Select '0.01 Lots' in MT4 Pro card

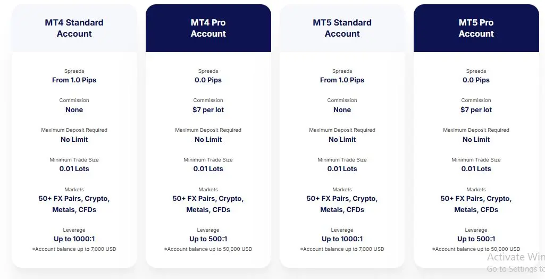pyautogui.click(x=208, y=169)
